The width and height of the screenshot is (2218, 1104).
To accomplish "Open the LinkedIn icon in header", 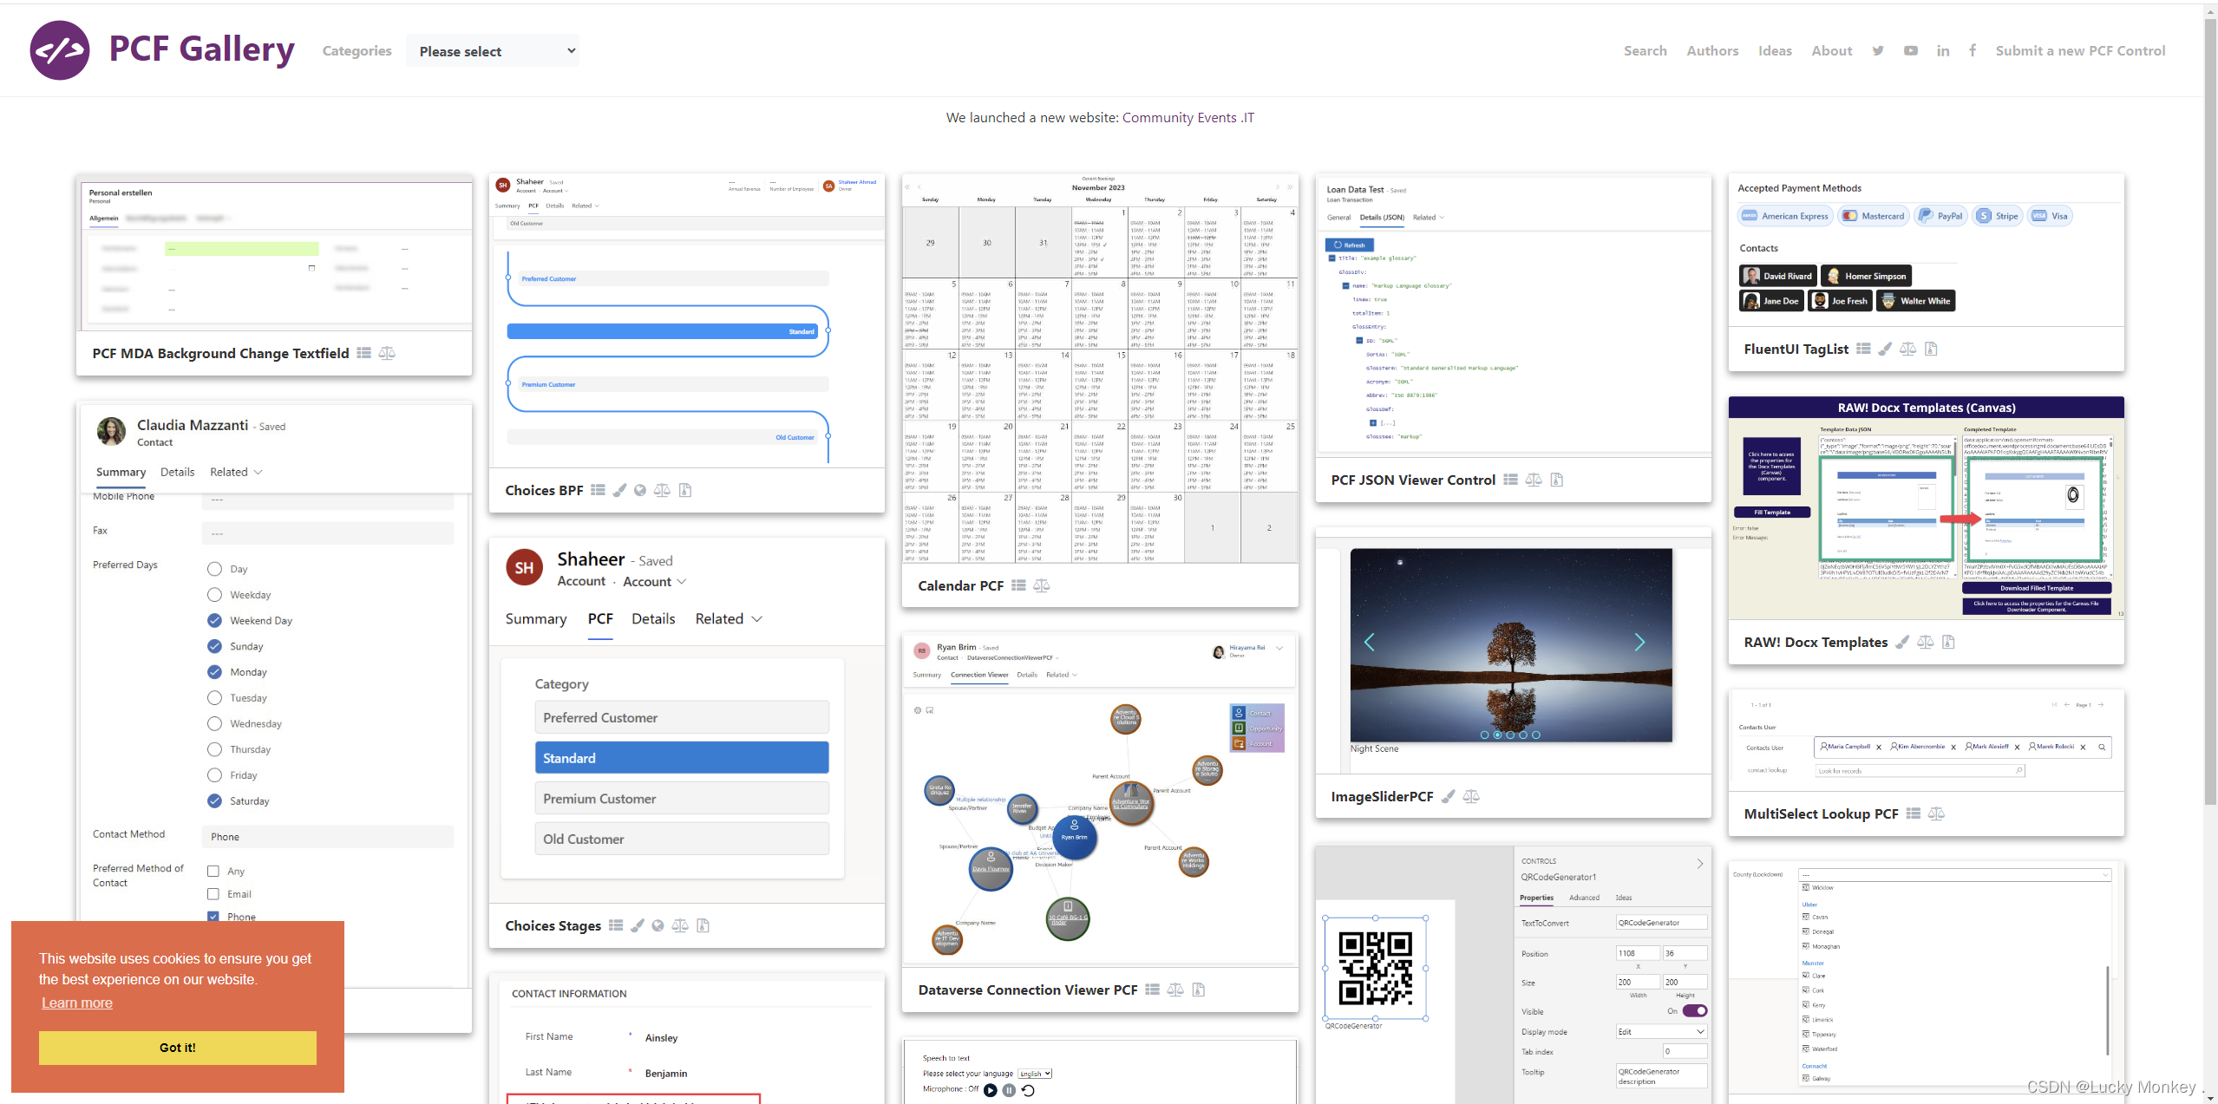I will 1943,51.
